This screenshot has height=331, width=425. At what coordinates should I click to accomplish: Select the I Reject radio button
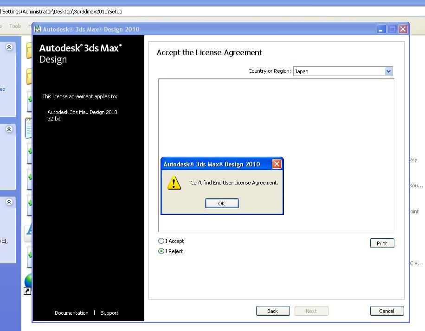[x=161, y=251]
